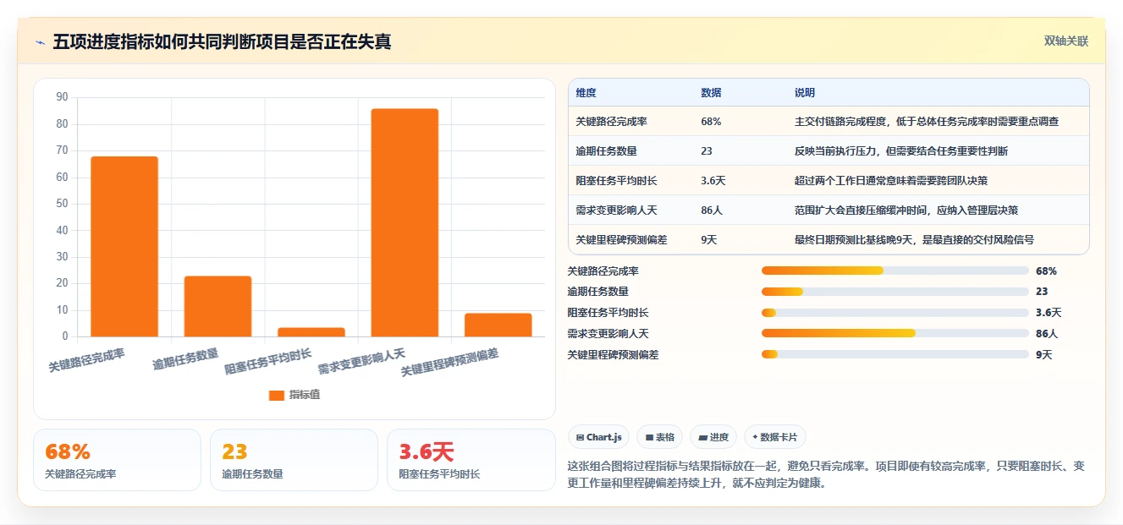The height and width of the screenshot is (525, 1123).
Task: Click the 68% value in table
Action: pyautogui.click(x=711, y=122)
